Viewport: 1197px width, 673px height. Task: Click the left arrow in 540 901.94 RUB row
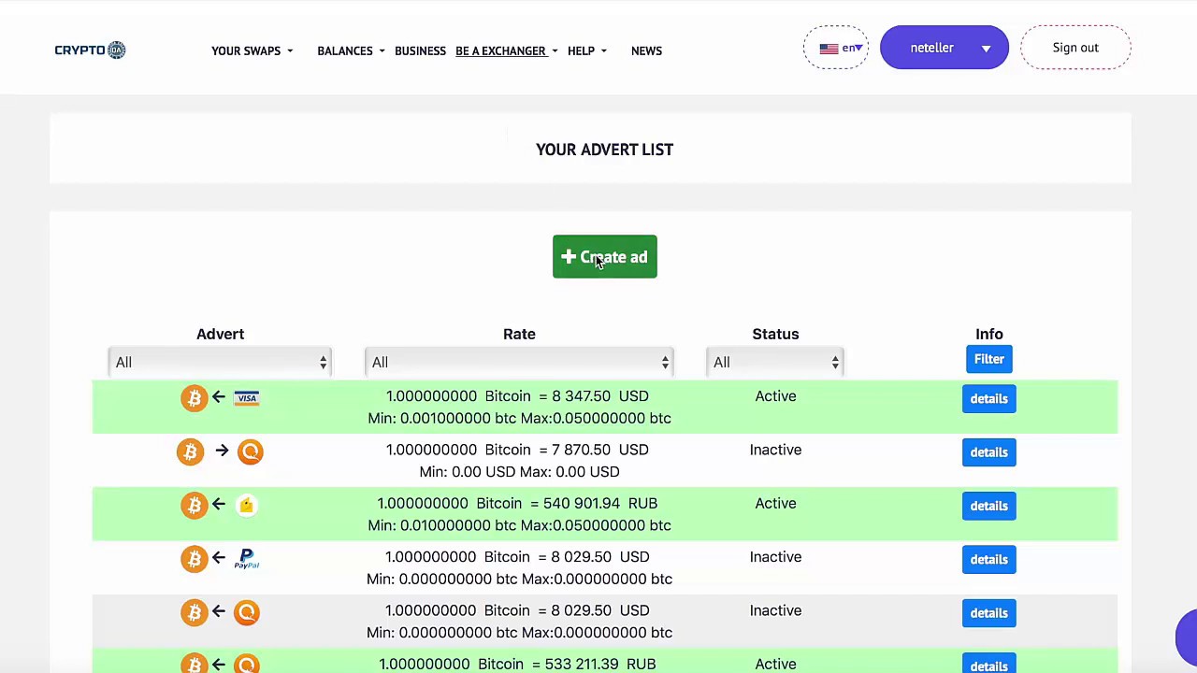[218, 505]
